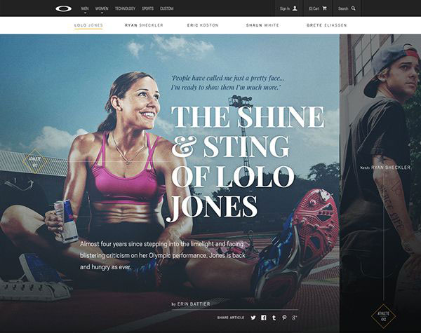Share article on Google Plus

coord(295,318)
